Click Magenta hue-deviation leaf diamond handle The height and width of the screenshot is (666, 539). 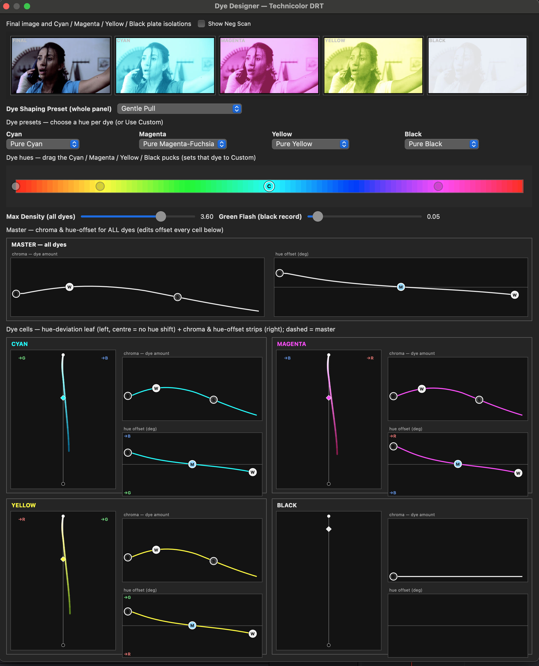[328, 398]
